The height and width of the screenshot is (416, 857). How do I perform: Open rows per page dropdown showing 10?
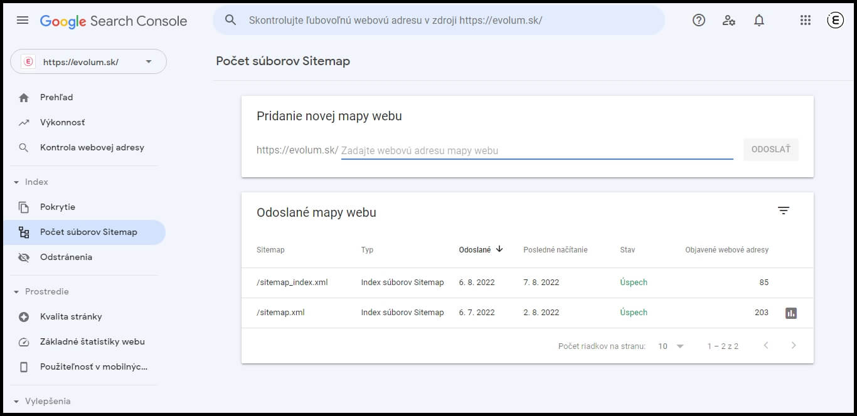pos(671,346)
